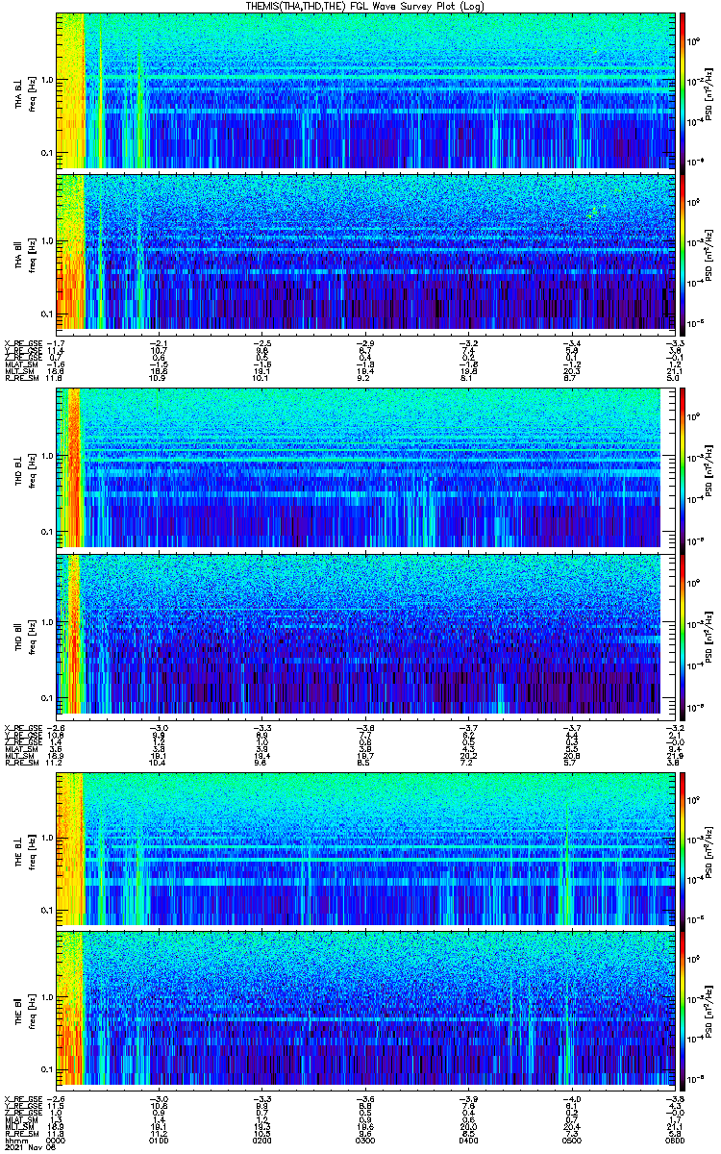Click the THA B∥ spectrogram panel

pyautogui.click(x=365, y=253)
